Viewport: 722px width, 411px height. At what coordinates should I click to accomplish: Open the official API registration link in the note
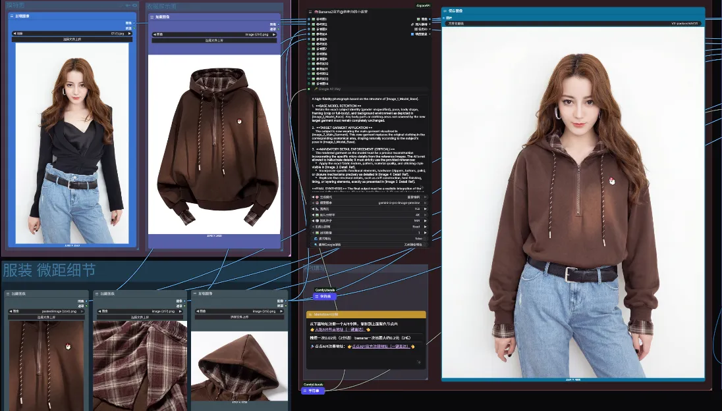pos(381,346)
